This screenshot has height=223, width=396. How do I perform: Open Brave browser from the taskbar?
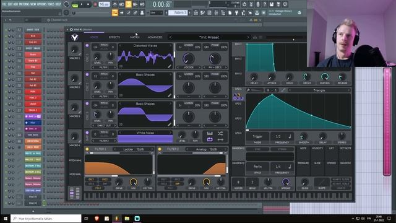pyautogui.click(x=97, y=219)
